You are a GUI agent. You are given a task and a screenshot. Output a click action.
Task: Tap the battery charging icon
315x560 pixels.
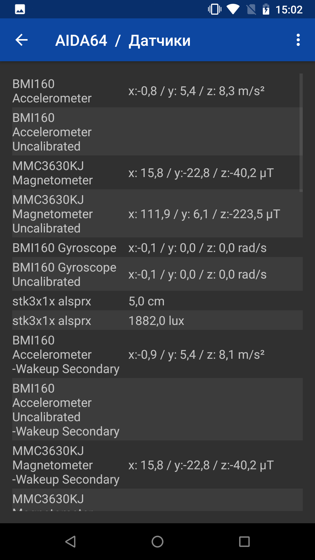coord(266,9)
